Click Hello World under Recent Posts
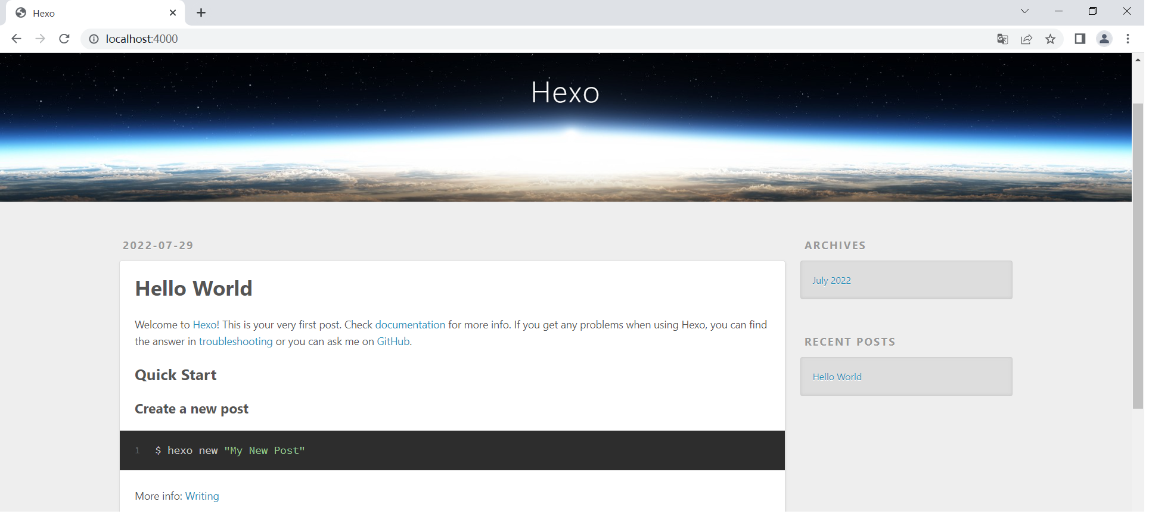 coord(837,377)
